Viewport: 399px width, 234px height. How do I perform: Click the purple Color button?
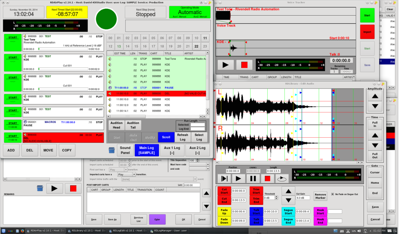[x=157, y=220]
